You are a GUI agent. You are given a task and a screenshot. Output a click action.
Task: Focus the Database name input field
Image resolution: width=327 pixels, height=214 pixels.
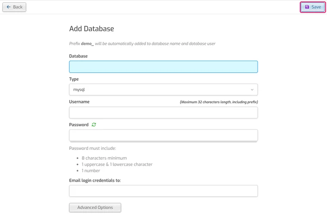click(x=163, y=67)
